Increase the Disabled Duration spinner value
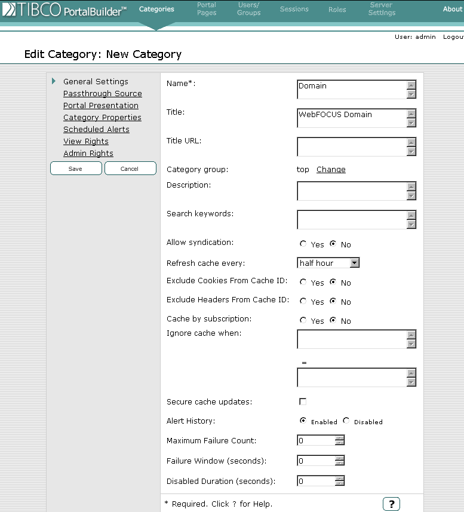 340,478
